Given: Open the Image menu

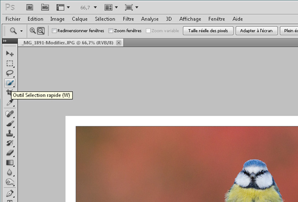Looking at the screenshot, I should coord(57,19).
